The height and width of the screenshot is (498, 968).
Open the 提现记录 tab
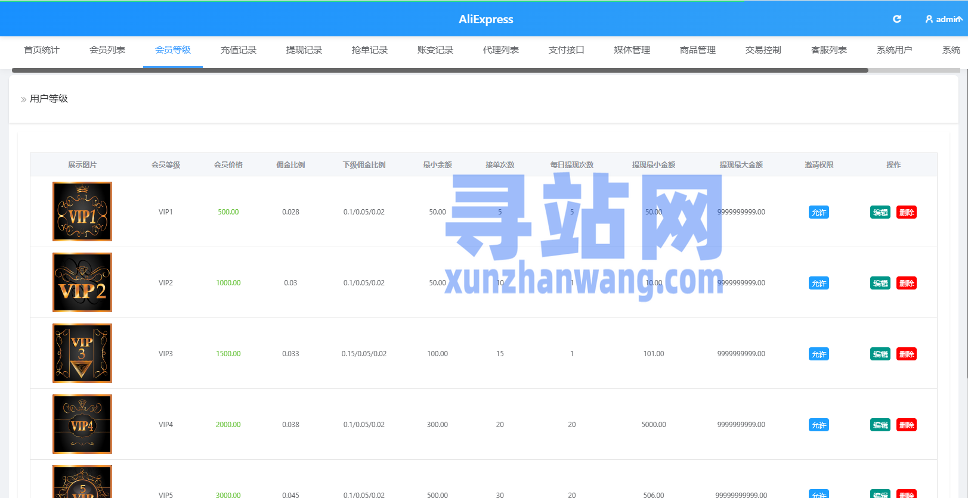point(304,50)
